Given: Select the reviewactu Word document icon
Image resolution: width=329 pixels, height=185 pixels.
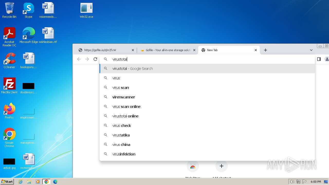Looking at the screenshot, I should click(29, 161).
